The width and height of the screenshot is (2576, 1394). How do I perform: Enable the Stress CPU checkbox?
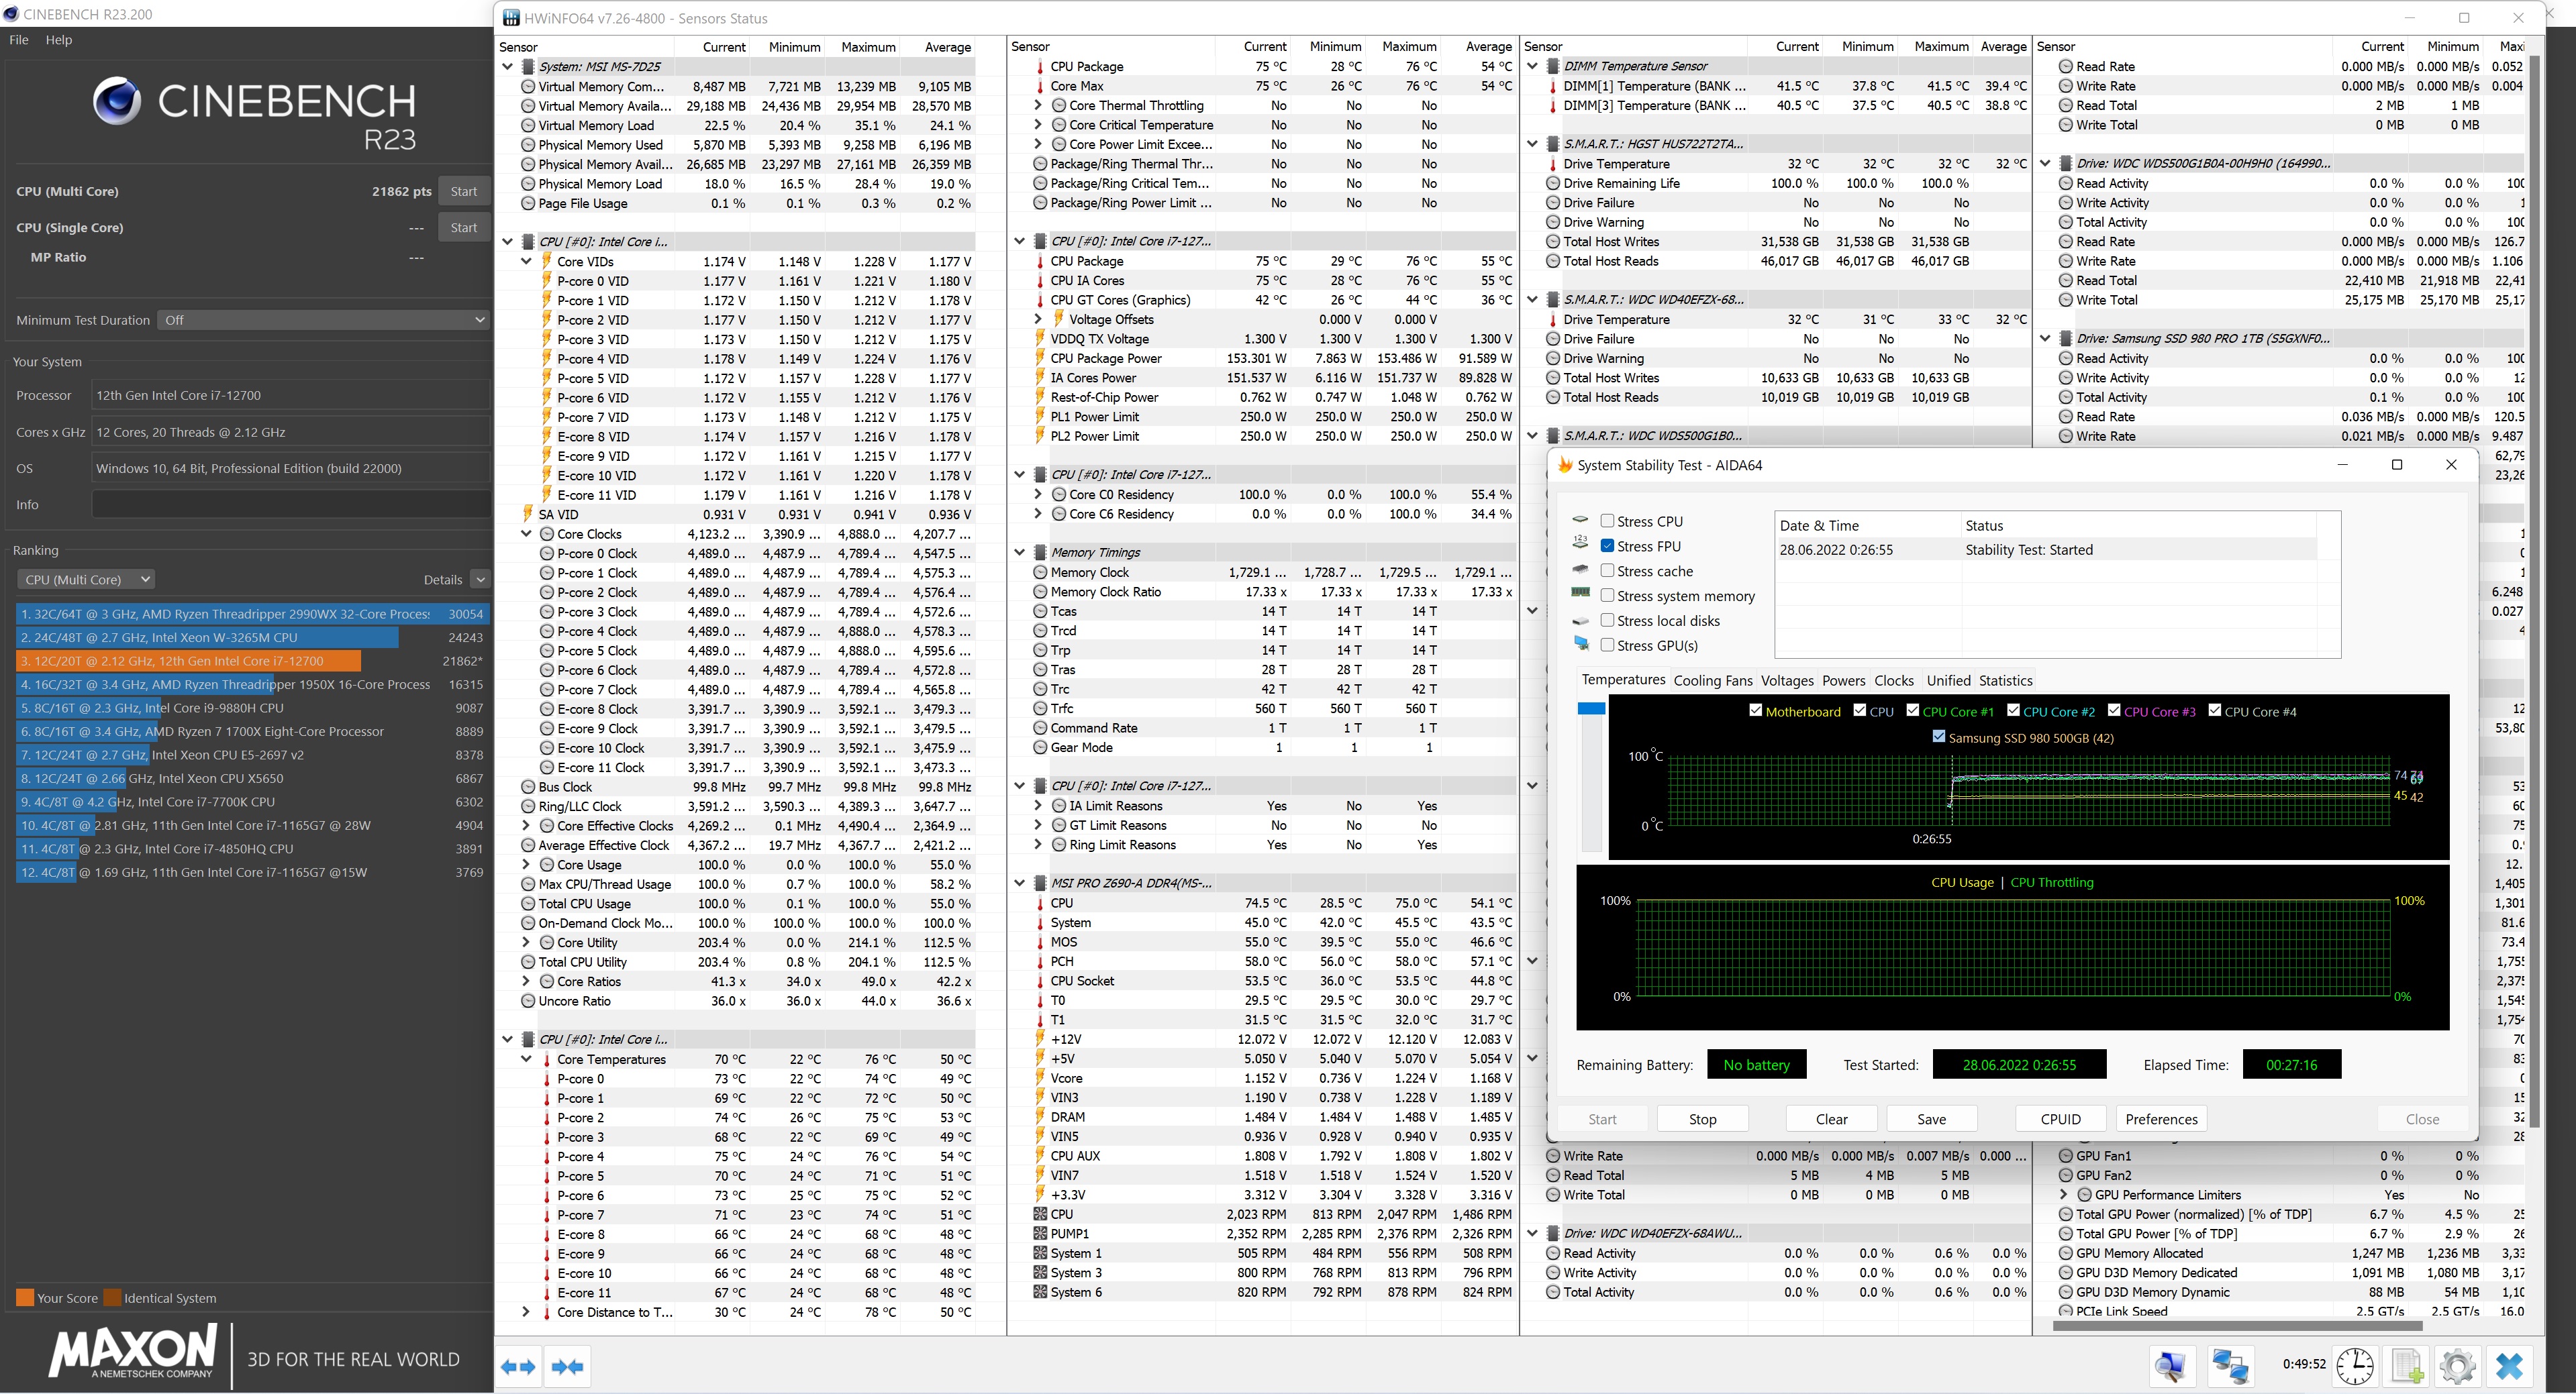(1607, 521)
